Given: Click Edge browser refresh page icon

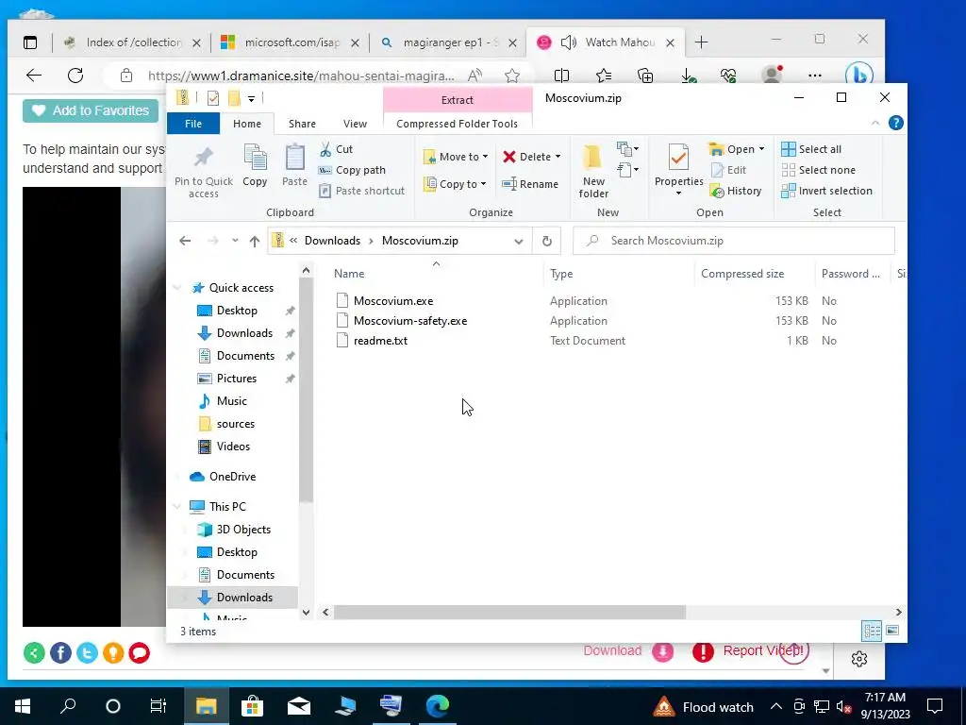Looking at the screenshot, I should 75,76.
